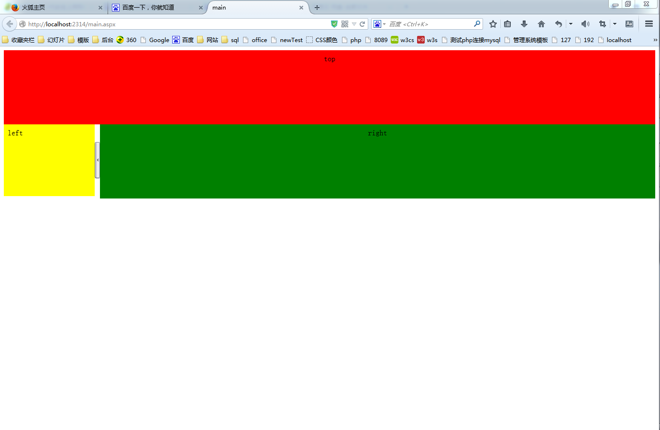Open the address bar history dropdown arrow
Viewport: 660px width, 430px height.
pos(354,24)
